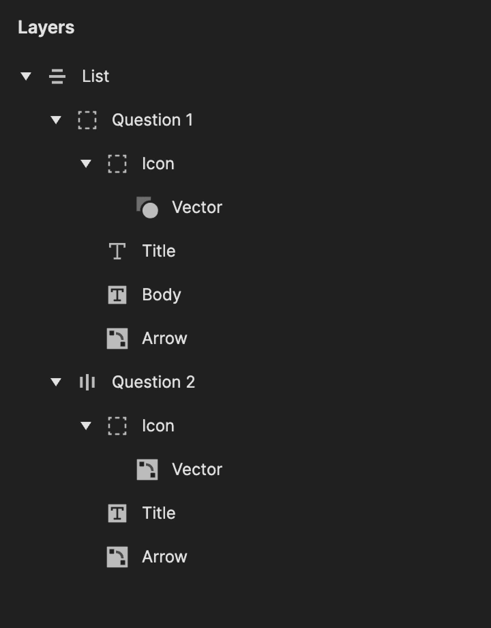Select the Vector layer inside Question 1's Icon
The height and width of the screenshot is (628, 491).
coord(197,207)
